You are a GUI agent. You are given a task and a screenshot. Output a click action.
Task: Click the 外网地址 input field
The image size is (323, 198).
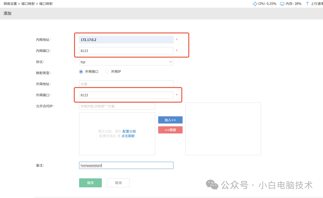pyautogui.click(x=126, y=84)
